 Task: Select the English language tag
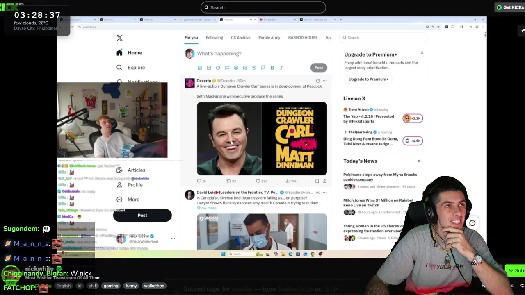(63, 286)
